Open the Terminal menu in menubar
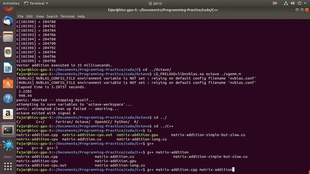 pos(67,16)
